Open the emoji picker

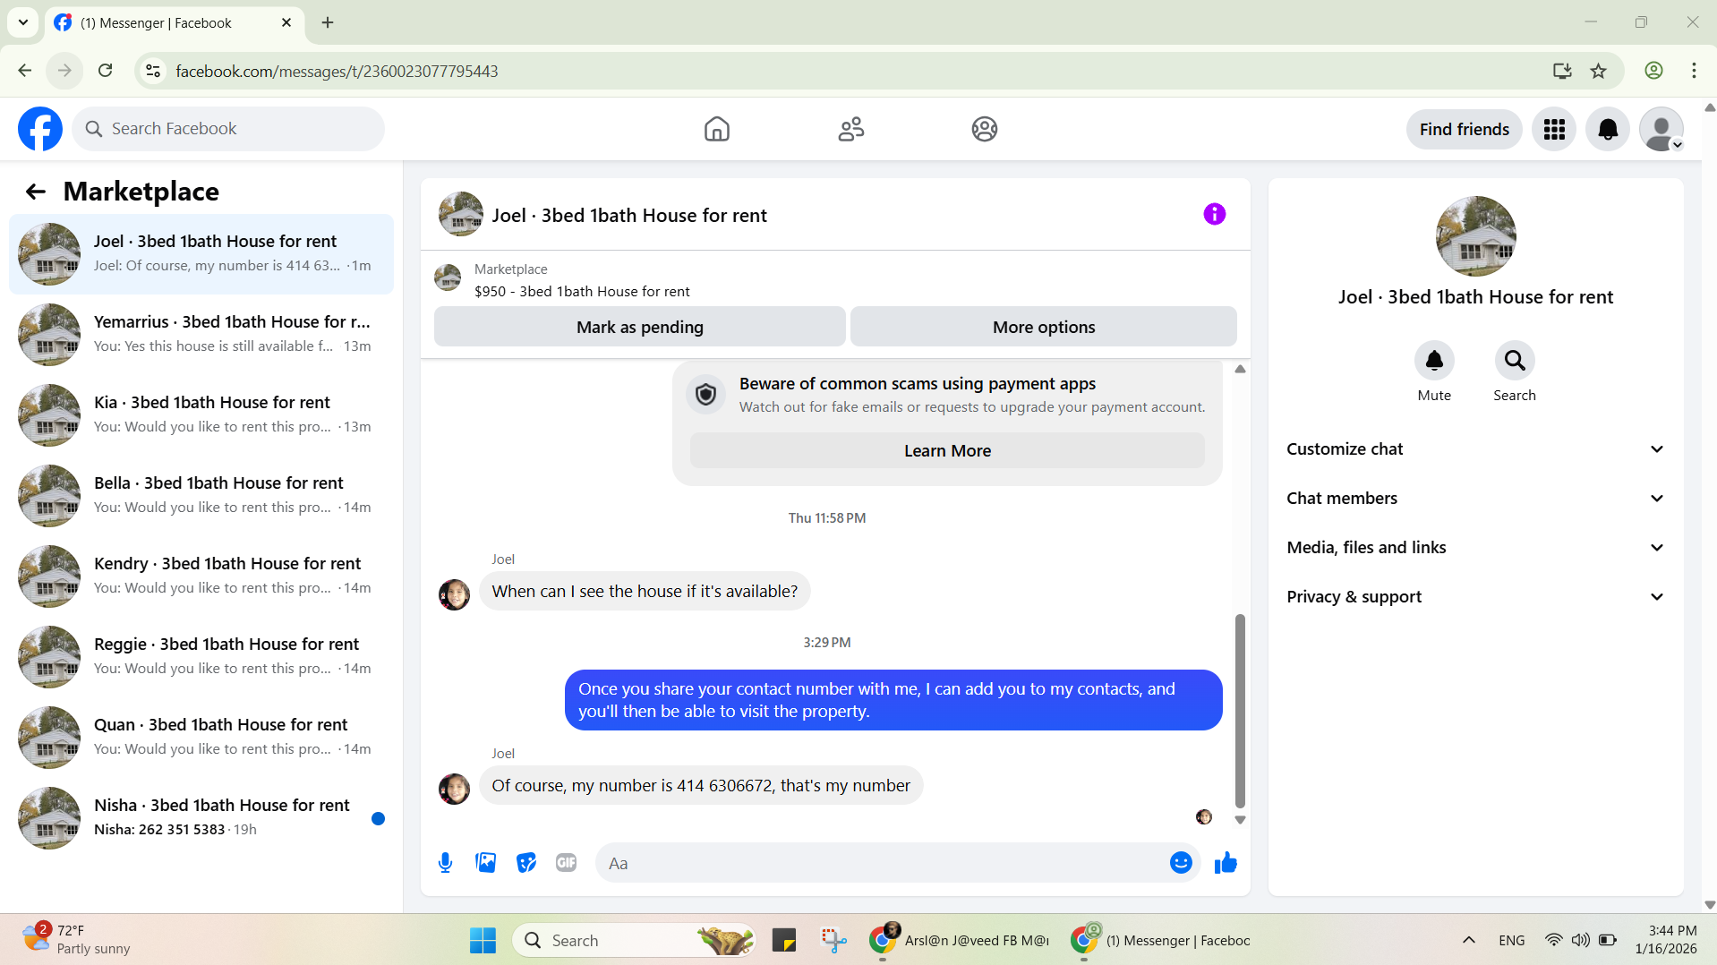coord(1180,862)
